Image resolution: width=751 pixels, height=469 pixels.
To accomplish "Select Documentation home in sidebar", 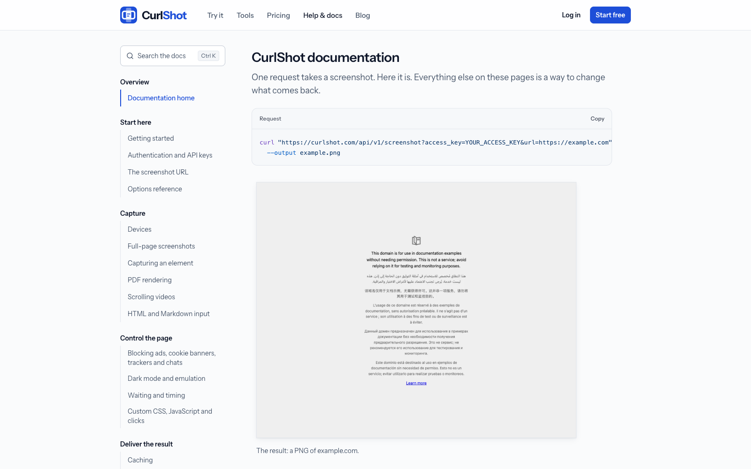I will click(161, 98).
